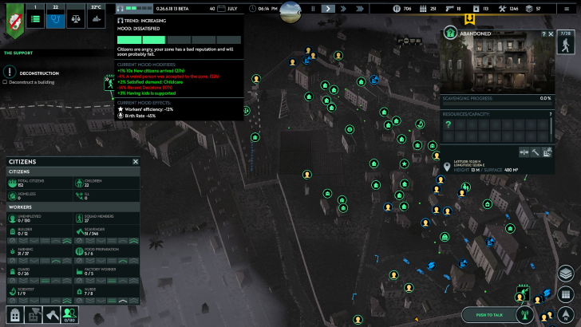Disable the Guard job assignment
Screen dimensions: 581x327
(12, 281)
